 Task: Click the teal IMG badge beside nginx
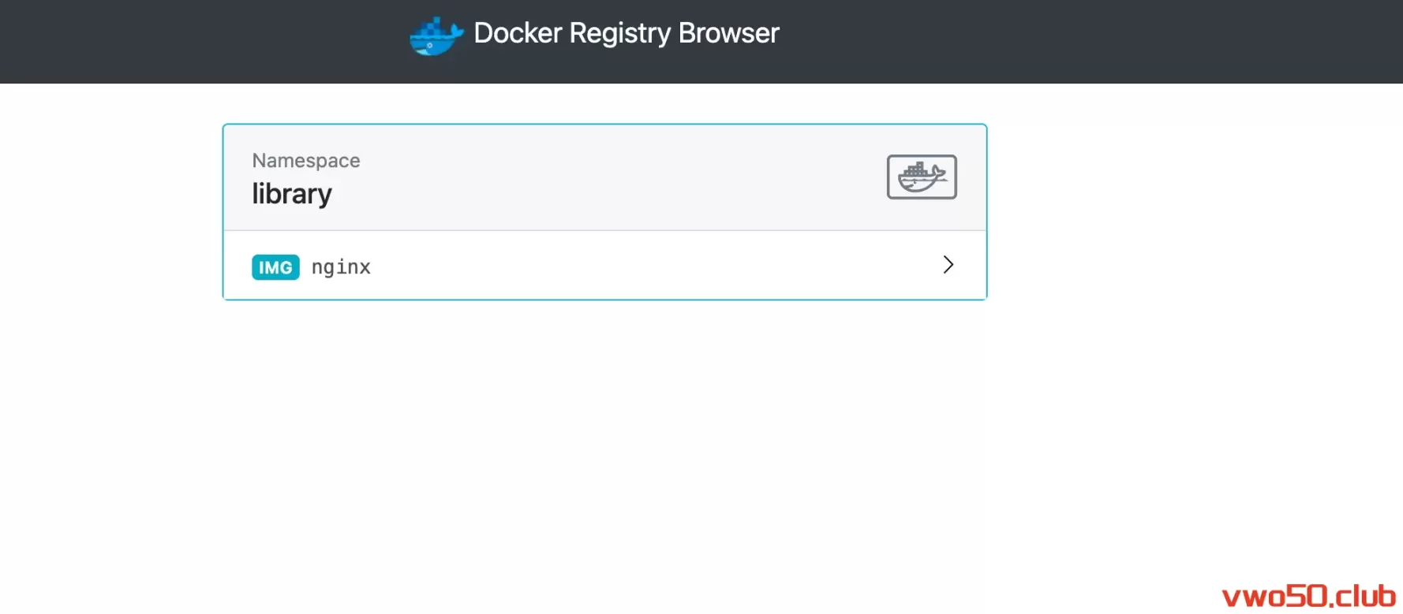[x=275, y=267]
